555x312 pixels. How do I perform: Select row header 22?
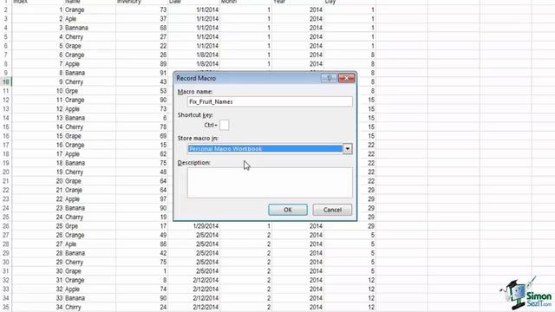(6, 190)
